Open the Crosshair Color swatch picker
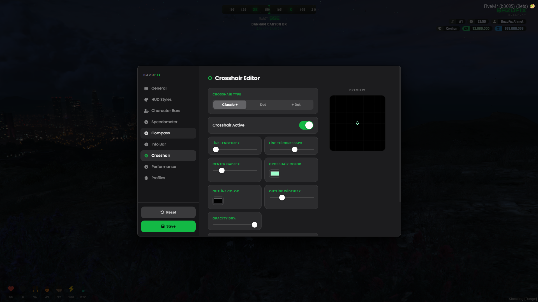The width and height of the screenshot is (538, 302). point(275,174)
